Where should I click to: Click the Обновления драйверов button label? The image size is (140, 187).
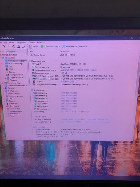pos(77,46)
